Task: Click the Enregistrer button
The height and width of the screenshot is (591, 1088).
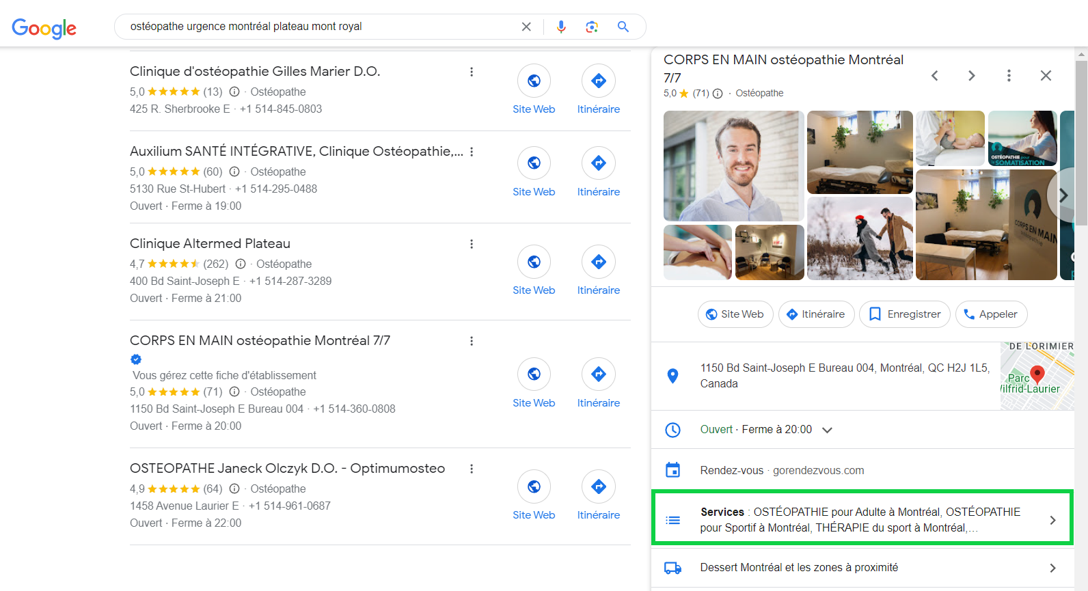Action: tap(904, 314)
